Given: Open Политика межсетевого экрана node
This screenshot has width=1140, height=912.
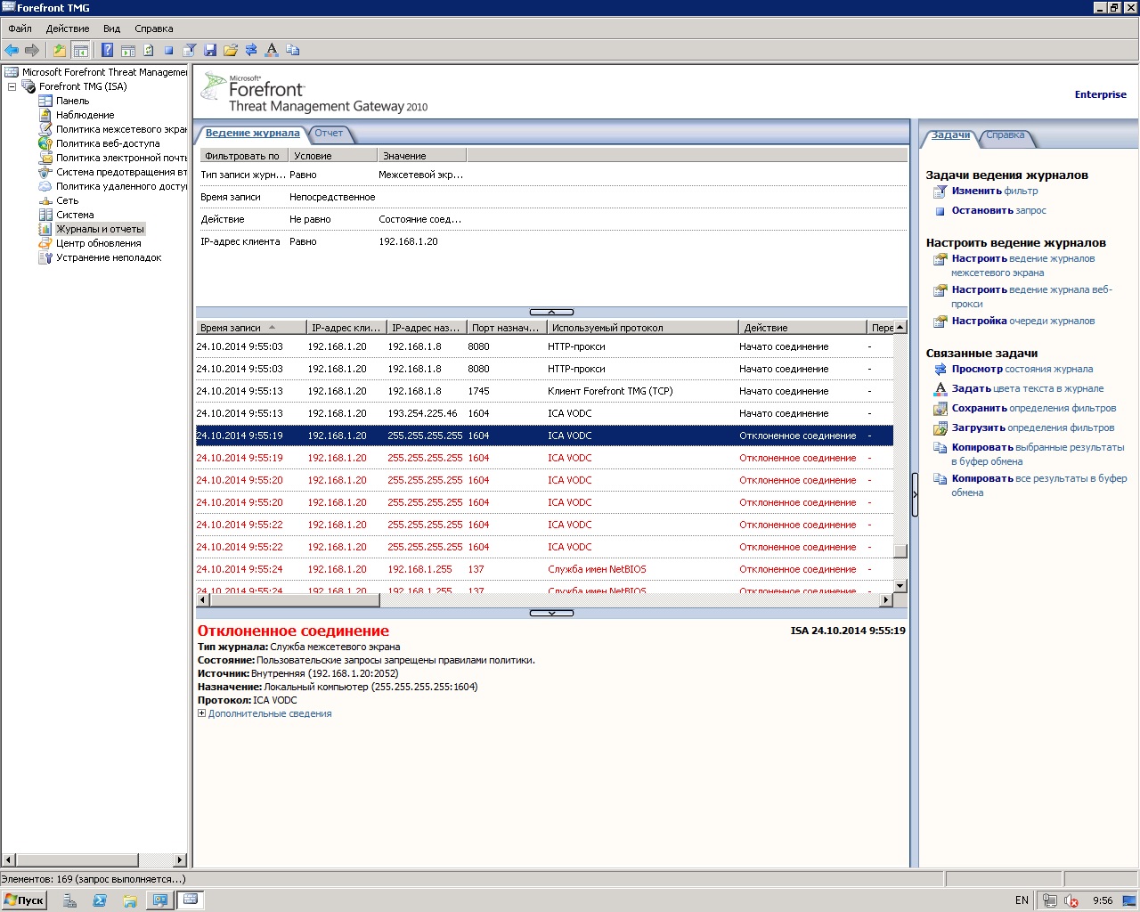Looking at the screenshot, I should point(121,129).
